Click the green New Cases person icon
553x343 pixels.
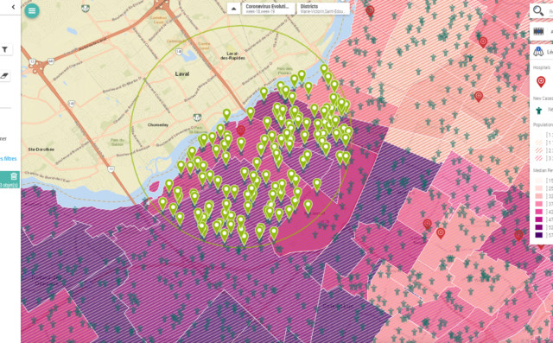[538, 111]
